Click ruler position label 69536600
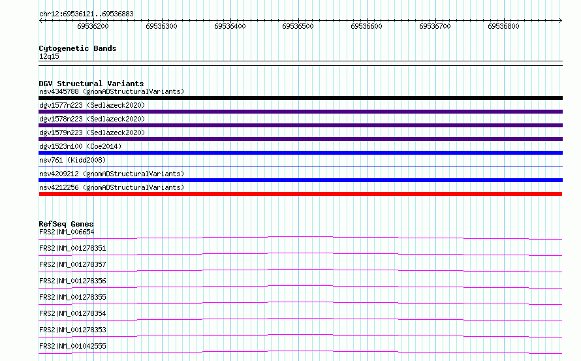The height and width of the screenshot is (361, 581). pos(366,26)
